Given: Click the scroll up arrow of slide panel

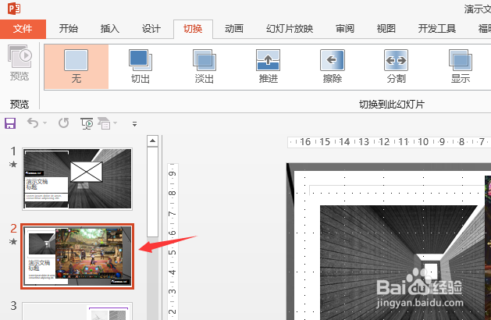Looking at the screenshot, I should (152, 141).
